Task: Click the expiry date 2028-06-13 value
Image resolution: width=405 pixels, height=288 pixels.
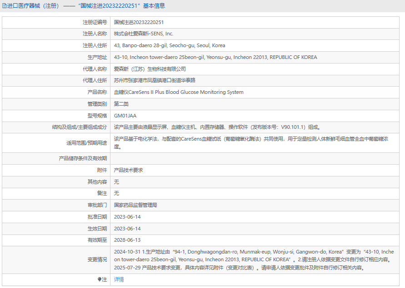Action: coord(127,240)
